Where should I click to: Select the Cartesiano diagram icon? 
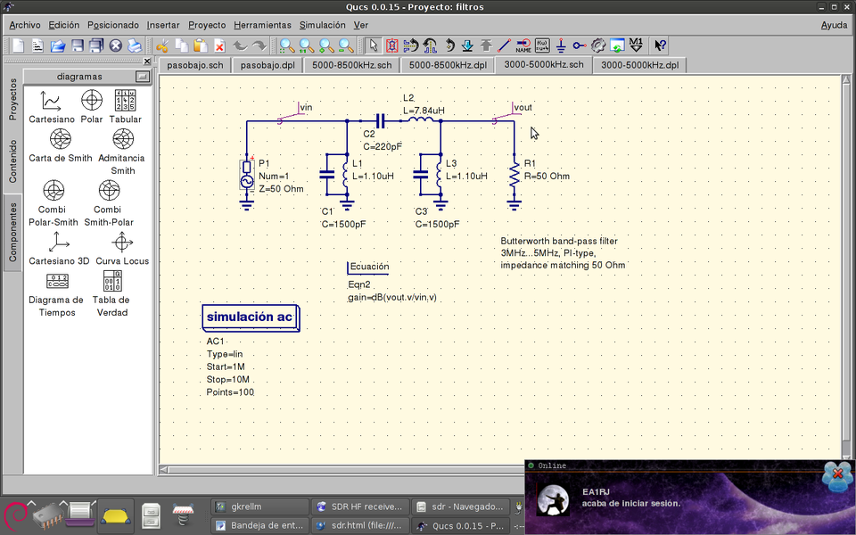pyautogui.click(x=52, y=100)
